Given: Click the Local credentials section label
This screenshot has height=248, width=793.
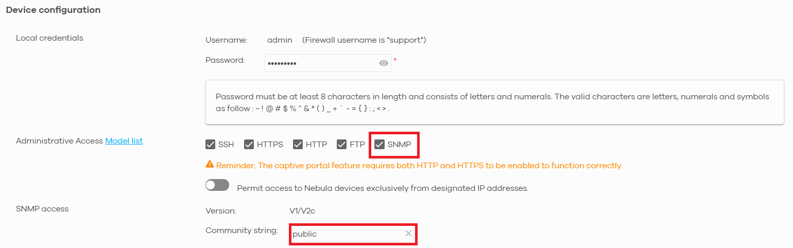Looking at the screenshot, I should coord(49,38).
